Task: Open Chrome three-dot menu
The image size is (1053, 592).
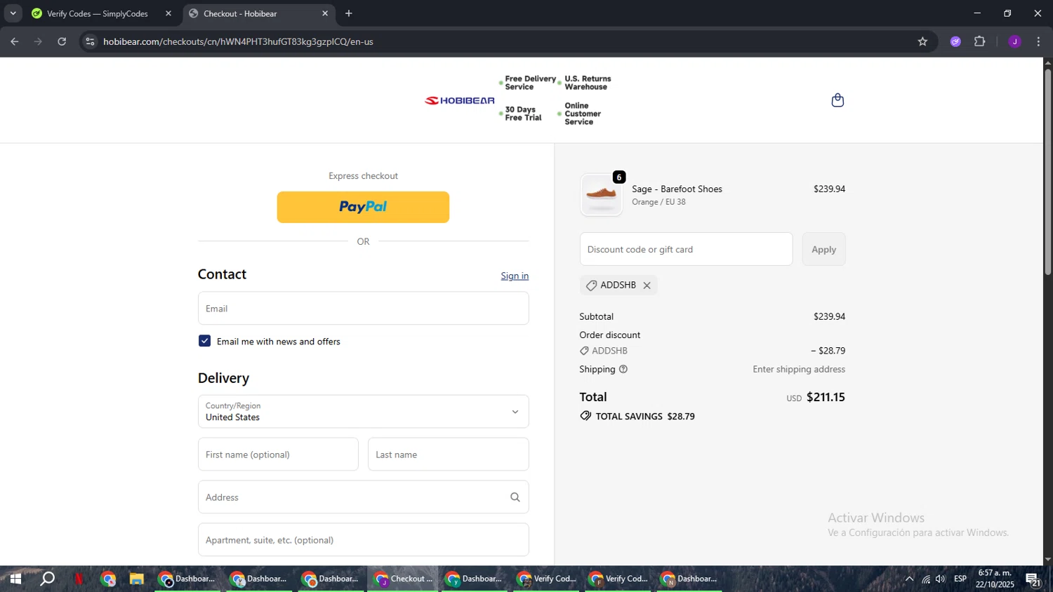Action: click(1038, 41)
